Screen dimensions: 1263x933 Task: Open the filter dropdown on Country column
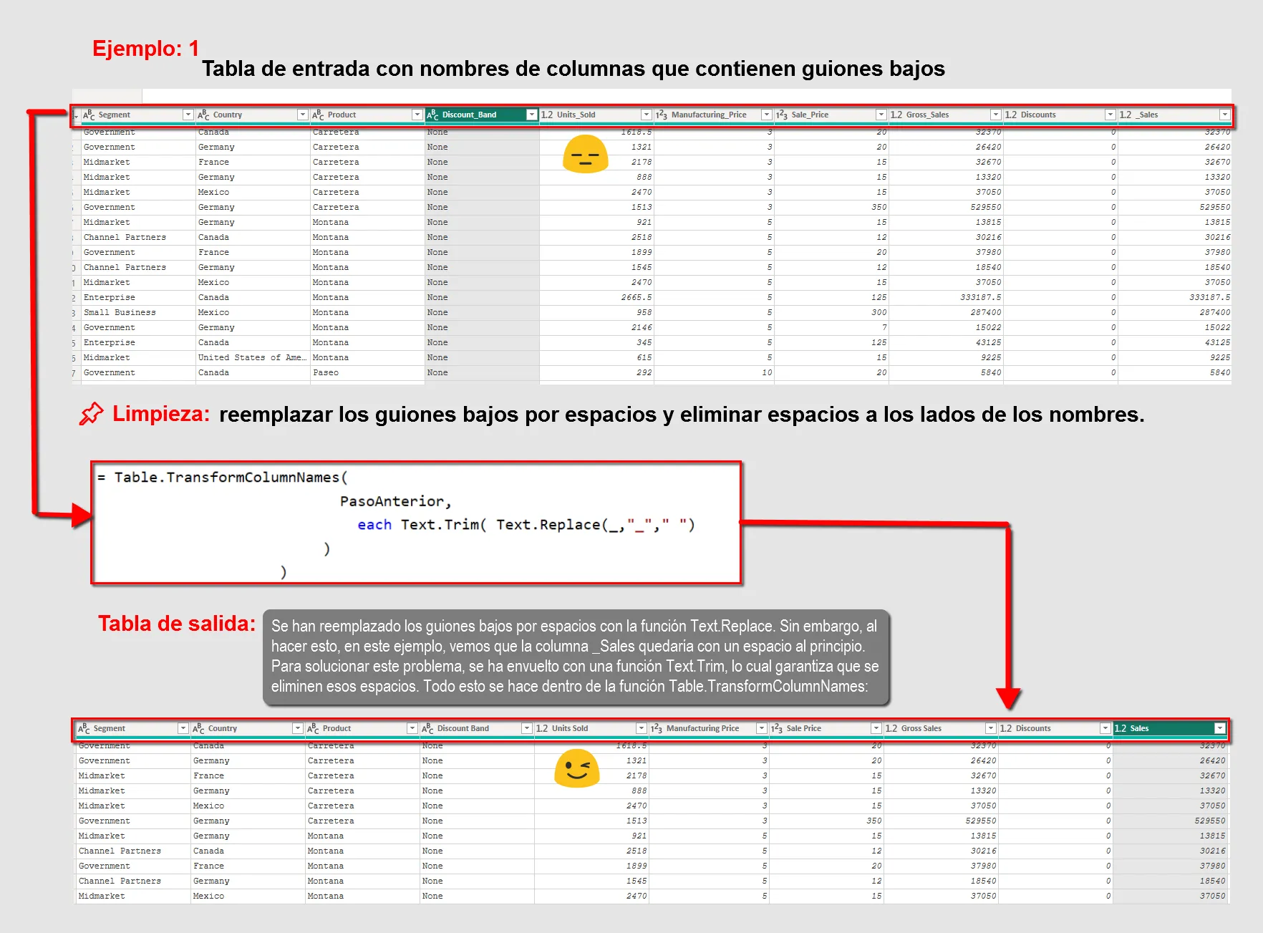coord(301,114)
